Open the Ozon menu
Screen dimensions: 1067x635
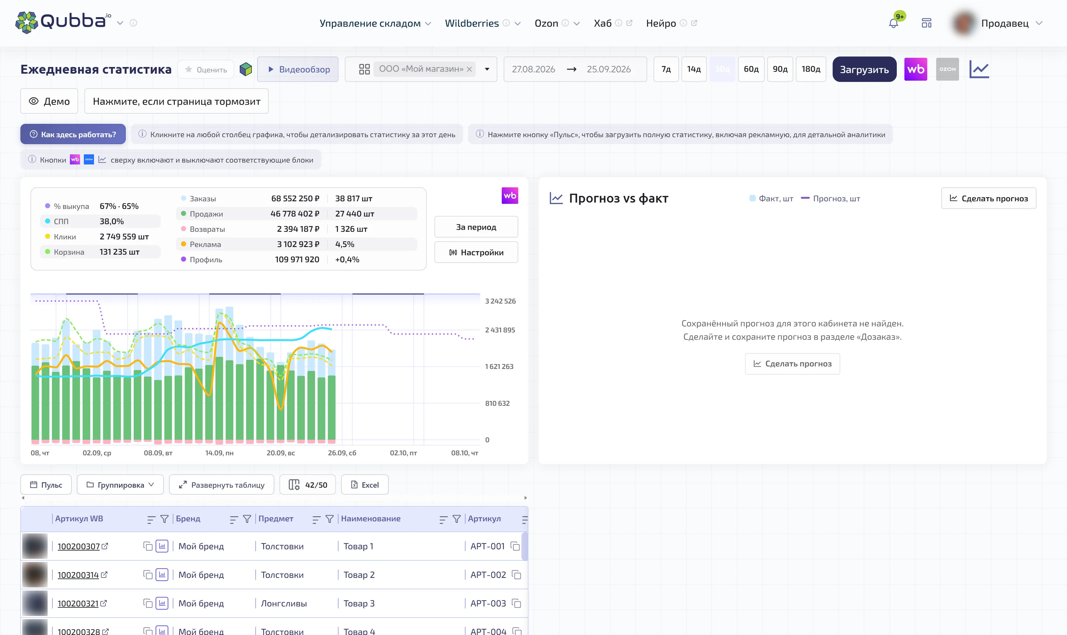[557, 23]
